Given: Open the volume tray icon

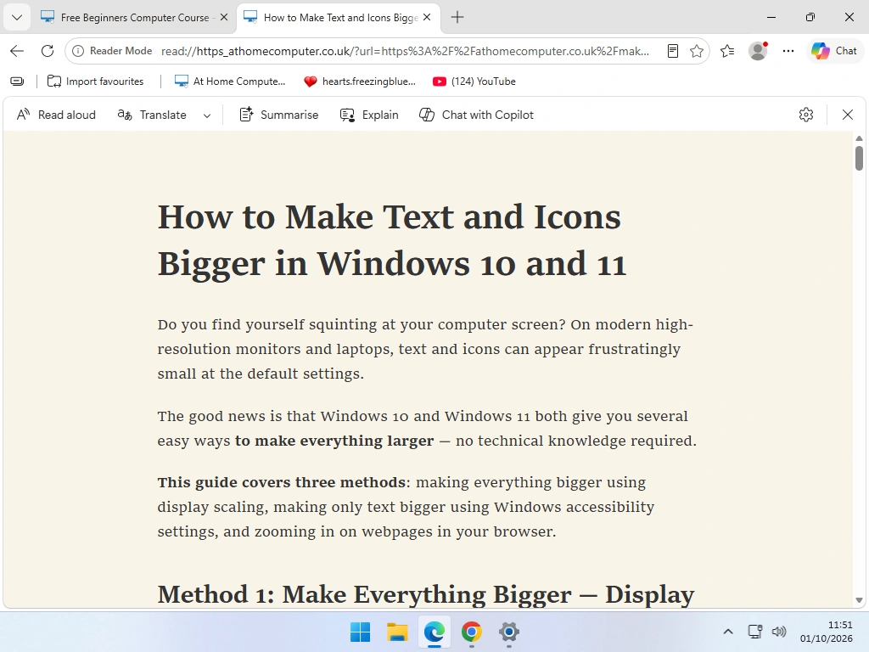Looking at the screenshot, I should 779,632.
